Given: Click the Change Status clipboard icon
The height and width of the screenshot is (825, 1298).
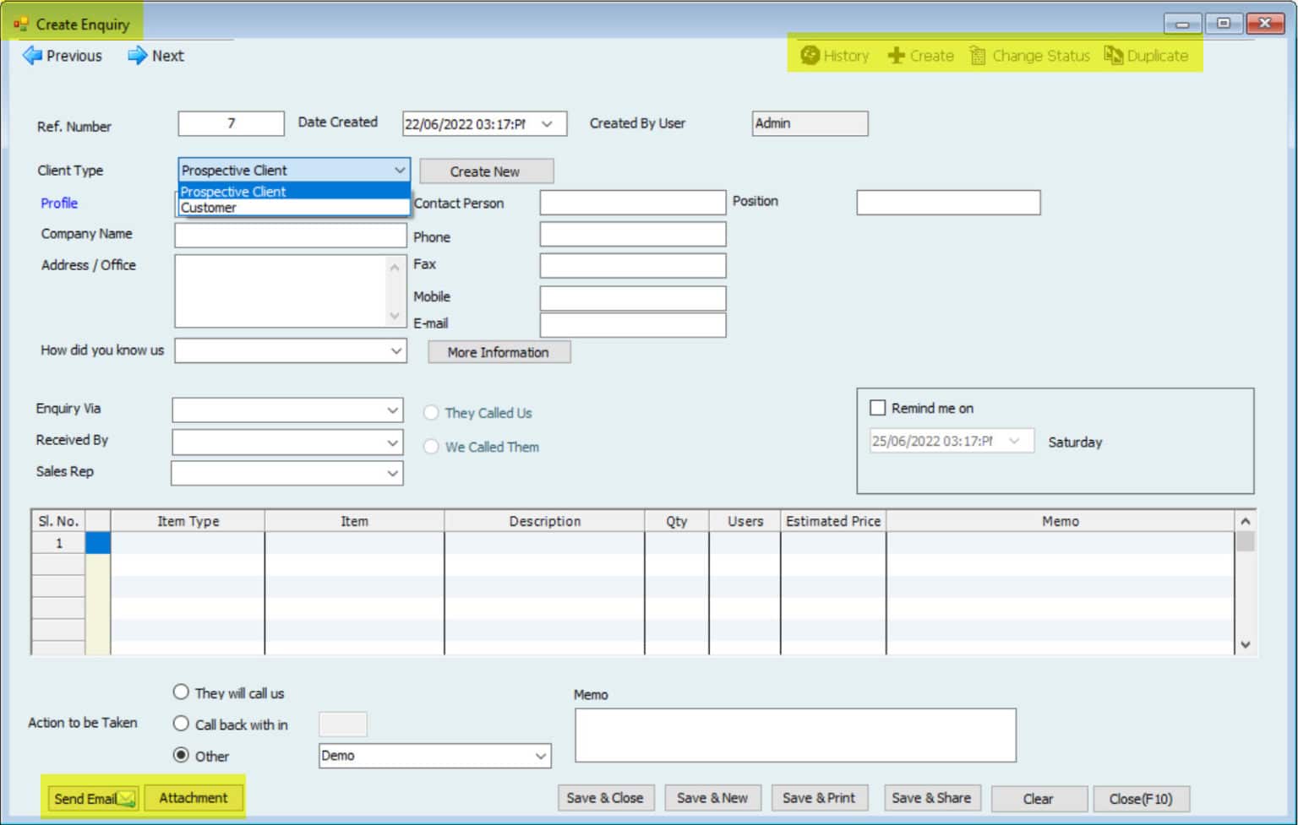Looking at the screenshot, I should point(978,56).
